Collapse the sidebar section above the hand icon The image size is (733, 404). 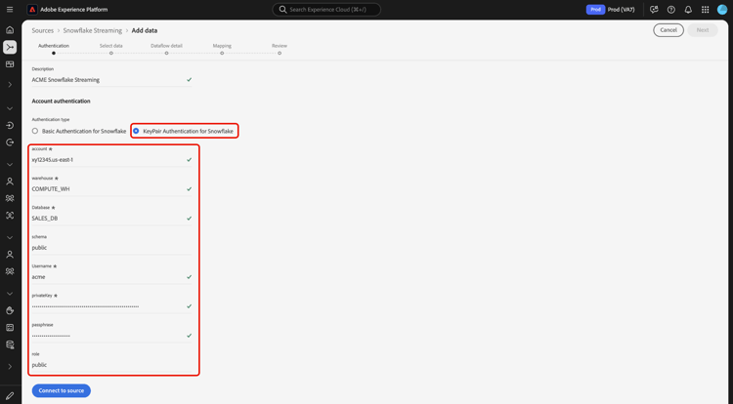[10, 294]
